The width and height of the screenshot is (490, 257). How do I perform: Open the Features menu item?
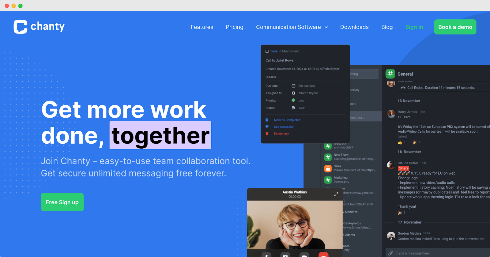click(x=202, y=27)
